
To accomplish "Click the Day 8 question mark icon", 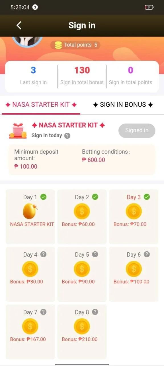I will coord(95,312).
